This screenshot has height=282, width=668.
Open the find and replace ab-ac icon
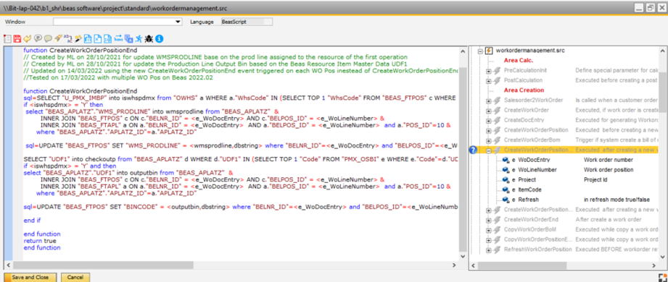click(68, 39)
